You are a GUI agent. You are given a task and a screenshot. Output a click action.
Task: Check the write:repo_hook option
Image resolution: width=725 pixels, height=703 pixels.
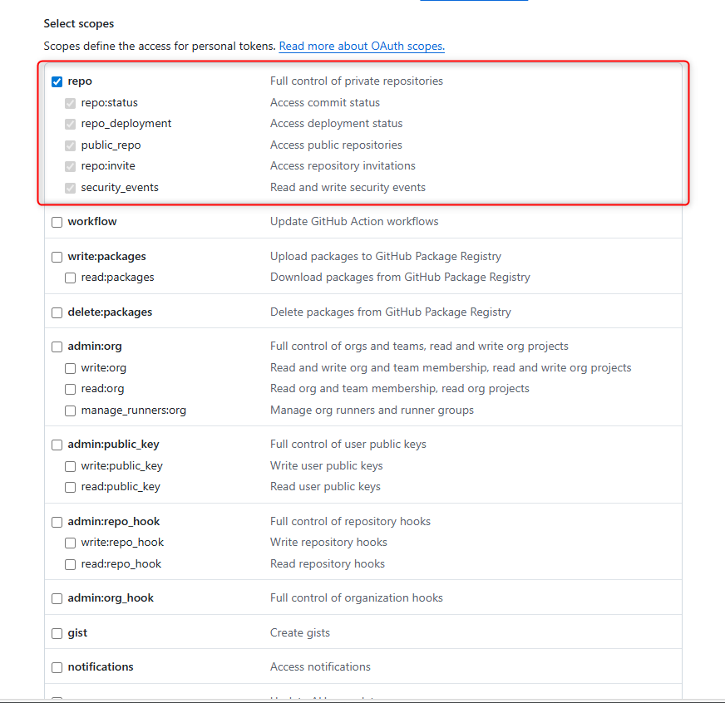click(71, 543)
